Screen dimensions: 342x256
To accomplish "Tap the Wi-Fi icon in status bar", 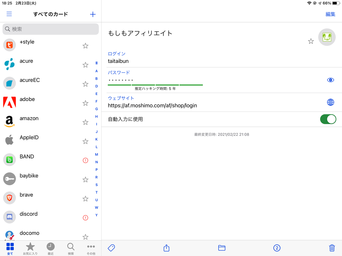I will (309, 3).
